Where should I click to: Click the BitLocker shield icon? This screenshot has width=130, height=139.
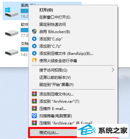click(34, 32)
